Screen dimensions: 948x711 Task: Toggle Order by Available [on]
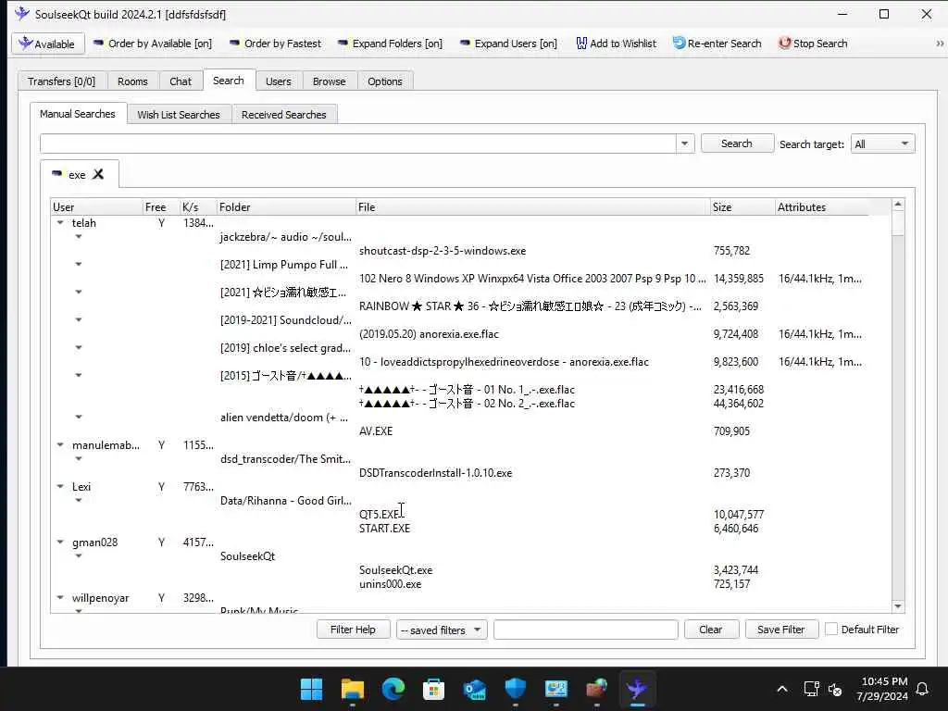point(153,44)
